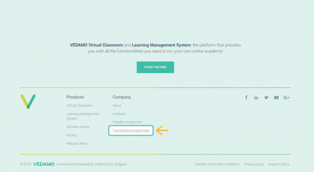Click the 'Learning Management System' bold text in tagline
Screen dimensions: 314x172
point(161,45)
